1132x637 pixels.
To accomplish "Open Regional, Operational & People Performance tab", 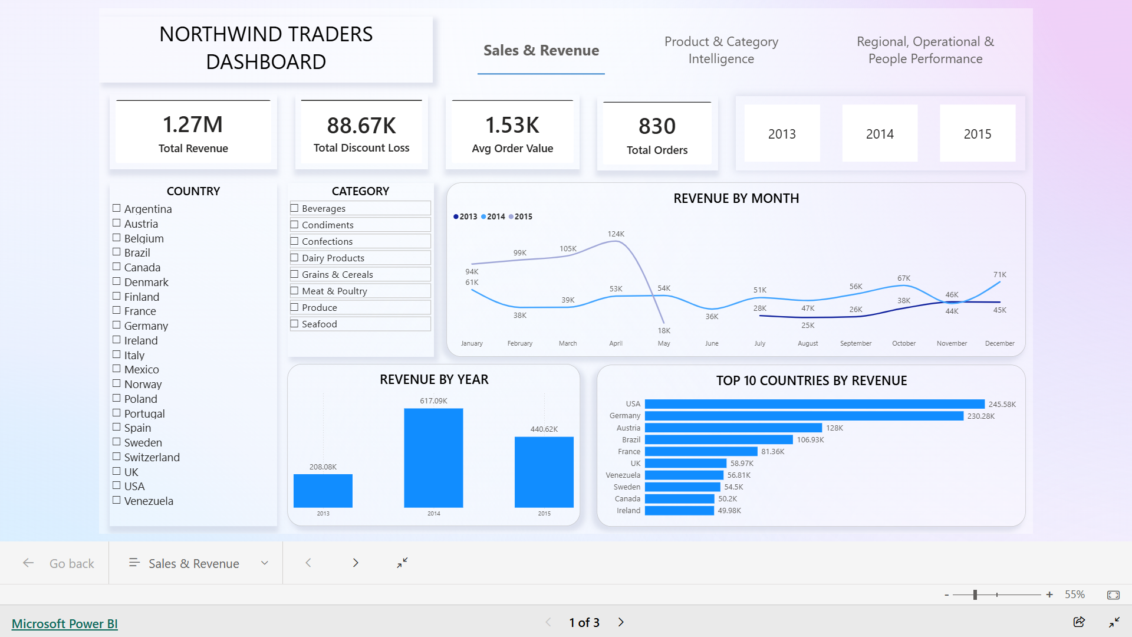I will click(x=925, y=50).
